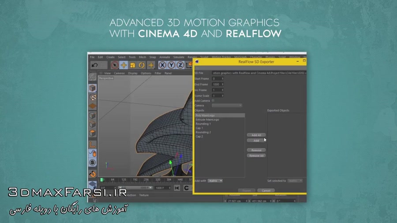Open the Select menu
The height and width of the screenshot is (223, 397).
(x=122, y=57)
